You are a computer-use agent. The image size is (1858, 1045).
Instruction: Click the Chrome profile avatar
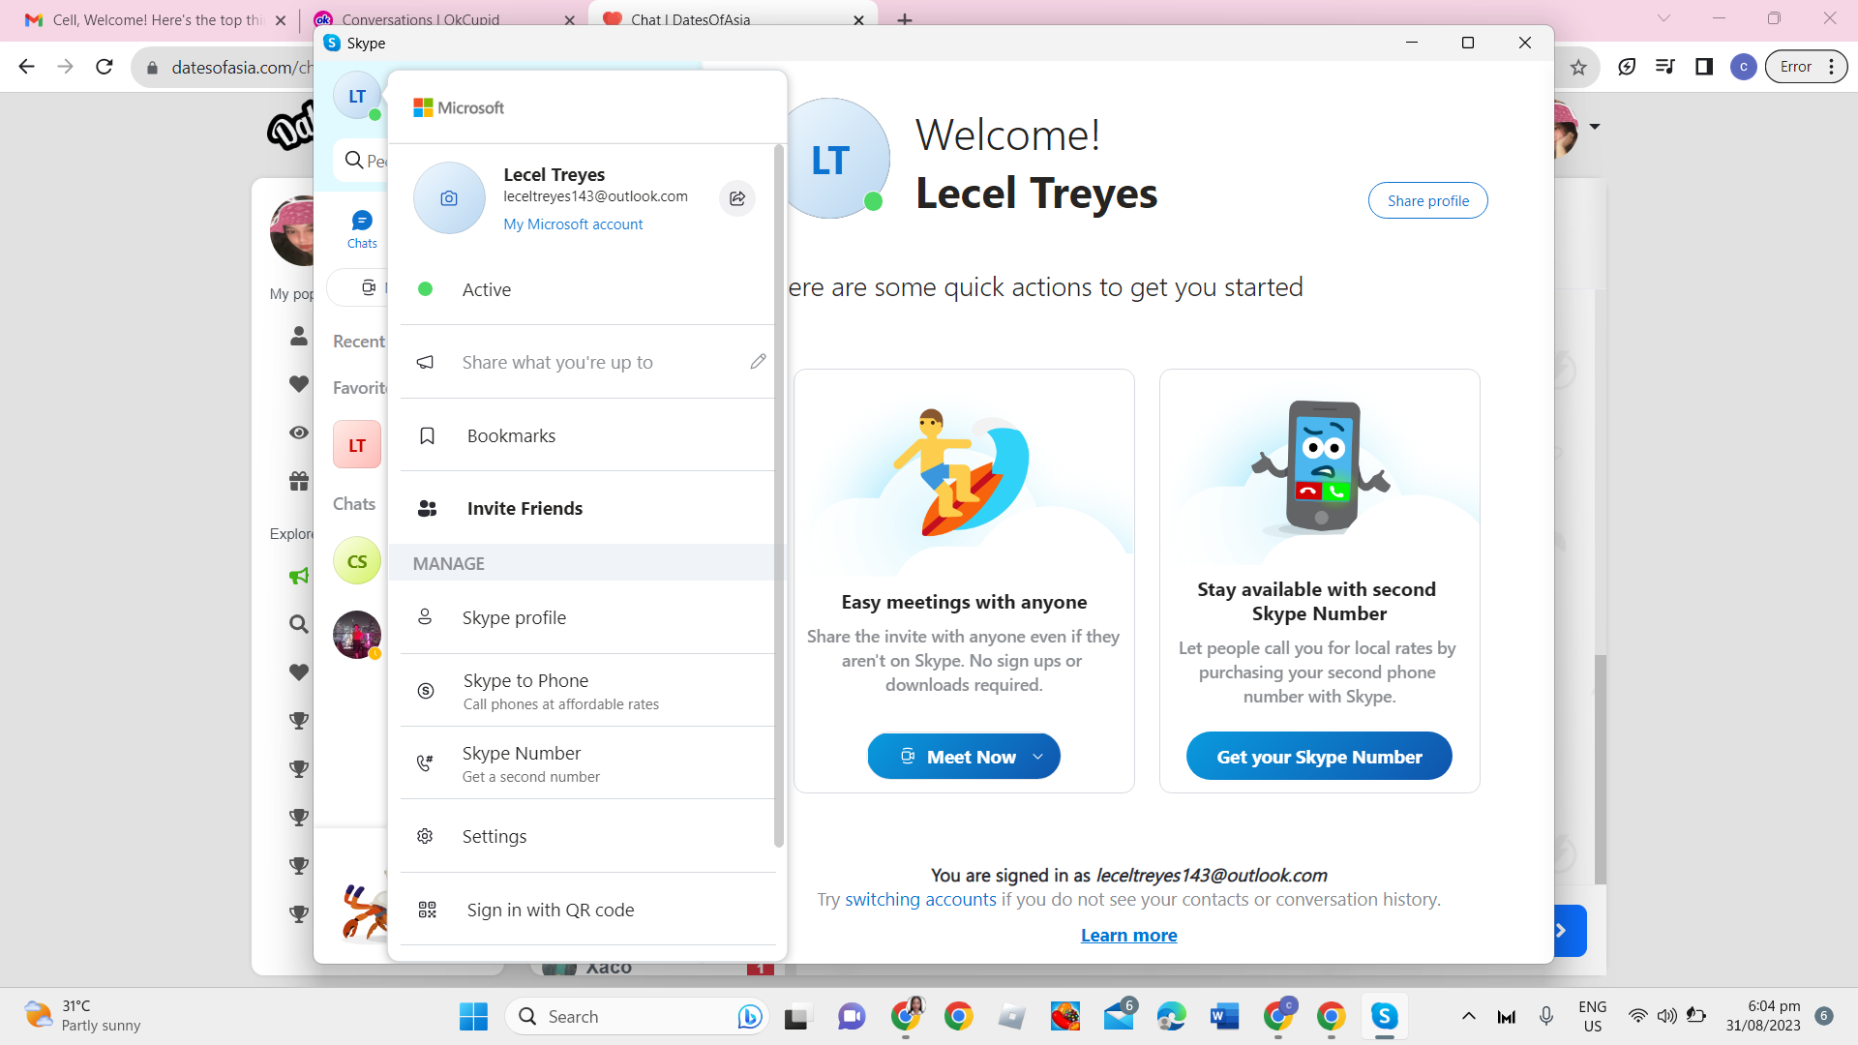click(1743, 67)
